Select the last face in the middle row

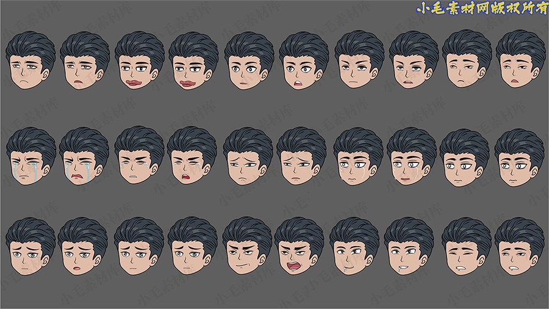pos(518,158)
